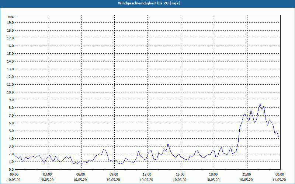Click the 10,0 y-axis label
Screen dimensions: 295x184
click(10, 92)
